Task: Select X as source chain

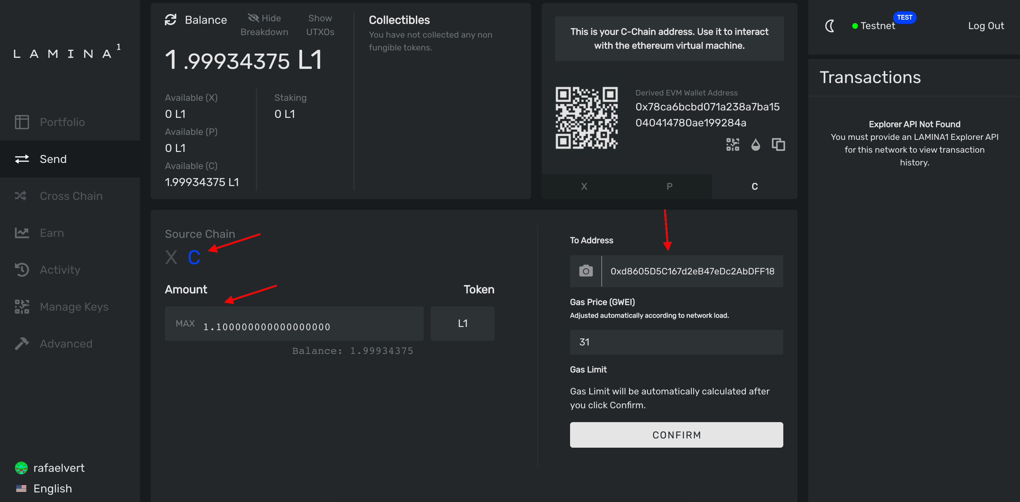Action: (171, 257)
